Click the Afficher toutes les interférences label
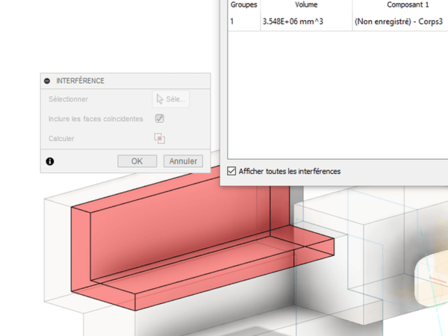Image resolution: width=448 pixels, height=336 pixels. (x=290, y=171)
